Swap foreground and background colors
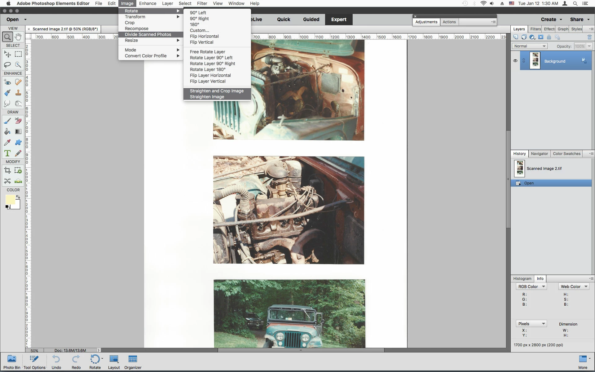The height and width of the screenshot is (372, 595). tap(18, 197)
